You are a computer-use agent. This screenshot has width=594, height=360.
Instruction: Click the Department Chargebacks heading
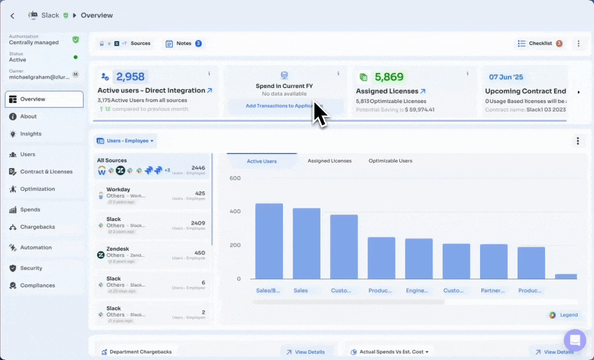(140, 352)
